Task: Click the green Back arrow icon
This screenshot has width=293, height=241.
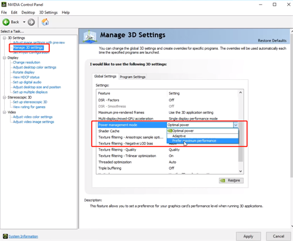Action: click(x=6, y=22)
